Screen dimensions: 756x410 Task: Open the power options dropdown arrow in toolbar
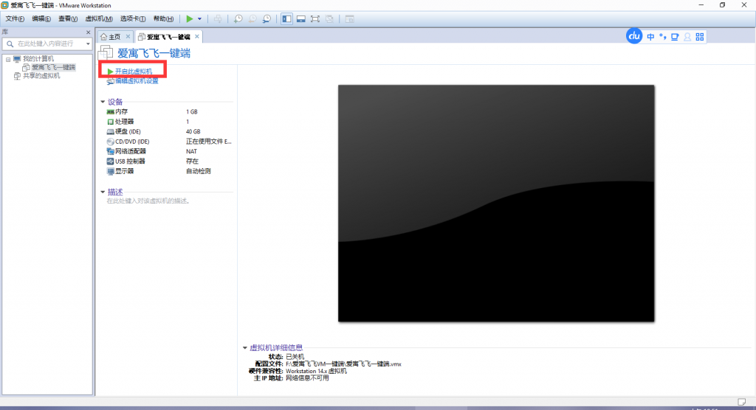[199, 18]
